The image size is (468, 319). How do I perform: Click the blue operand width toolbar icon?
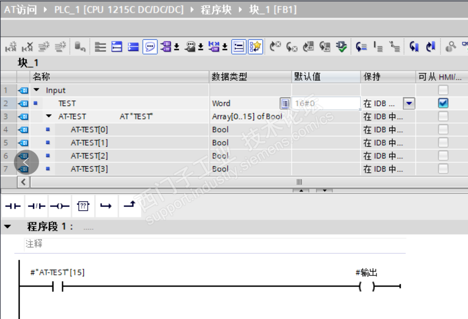pyautogui.click(x=214, y=47)
